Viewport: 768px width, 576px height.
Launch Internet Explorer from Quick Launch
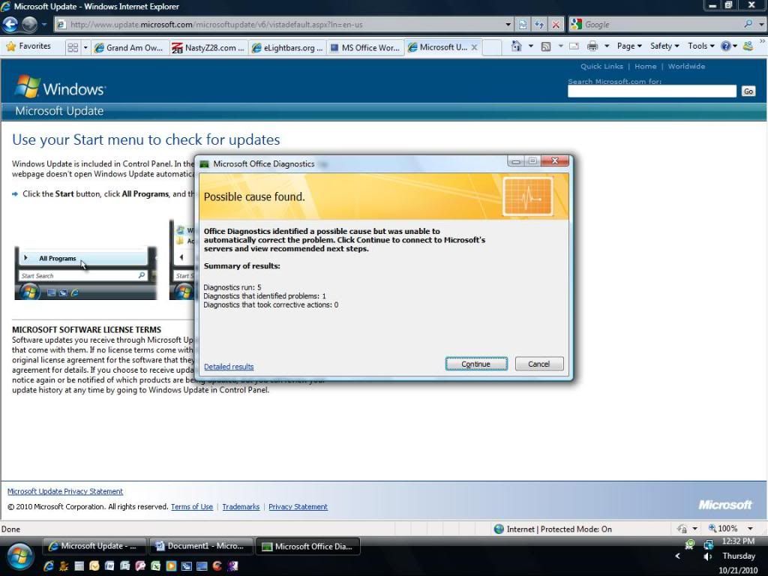click(48, 566)
